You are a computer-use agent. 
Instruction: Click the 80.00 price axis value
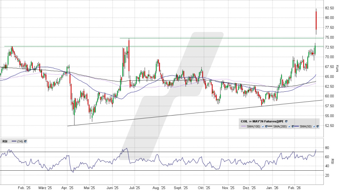pos(329,18)
